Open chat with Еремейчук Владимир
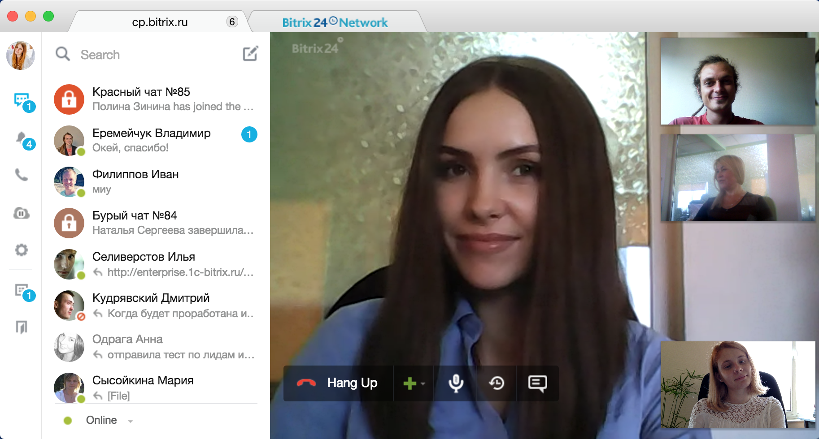The image size is (819, 439). click(152, 140)
